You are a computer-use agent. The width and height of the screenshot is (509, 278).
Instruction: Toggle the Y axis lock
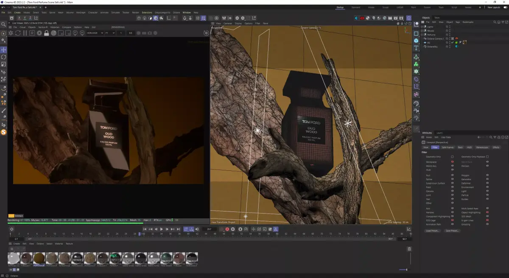point(25,18)
